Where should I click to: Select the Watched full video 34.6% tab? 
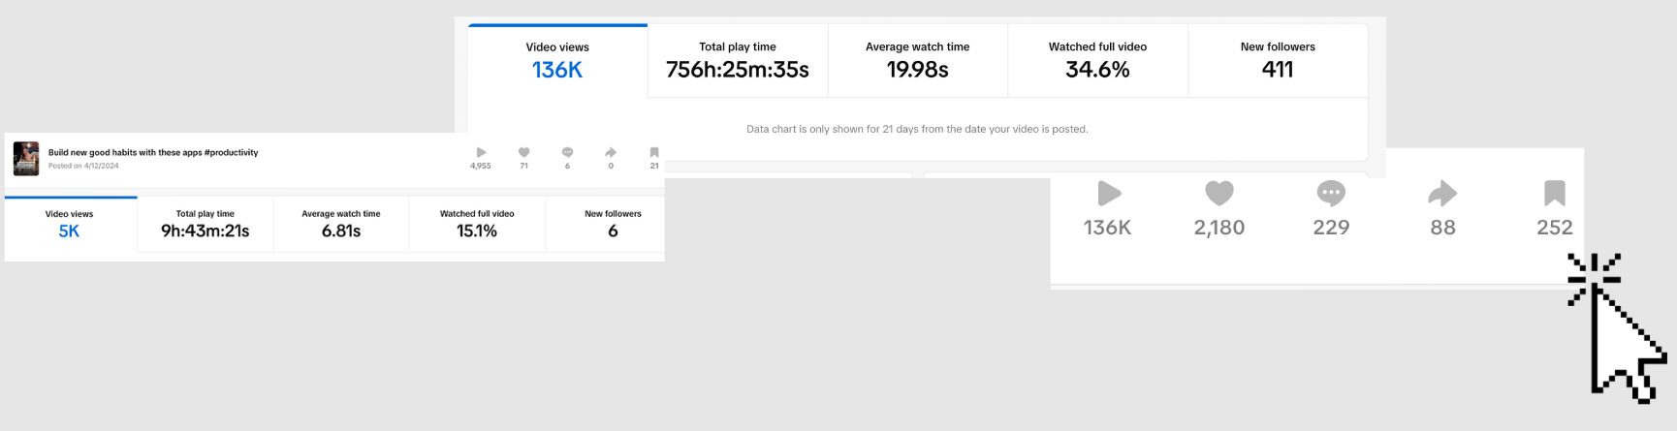pyautogui.click(x=1097, y=60)
